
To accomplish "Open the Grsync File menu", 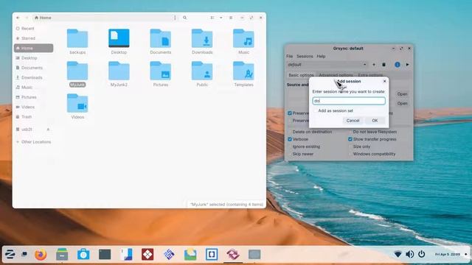I will pos(290,56).
